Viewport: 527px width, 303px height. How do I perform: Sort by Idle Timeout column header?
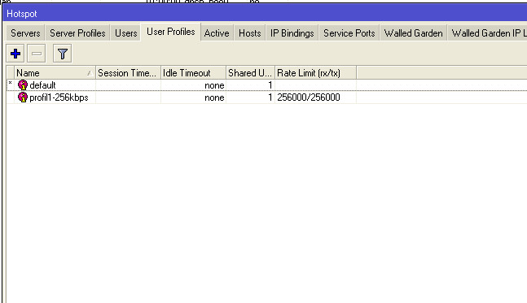point(193,73)
